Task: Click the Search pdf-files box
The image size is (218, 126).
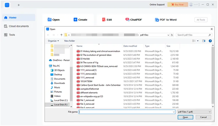Action: (194, 35)
